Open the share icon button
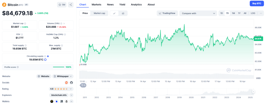 (71, 5)
